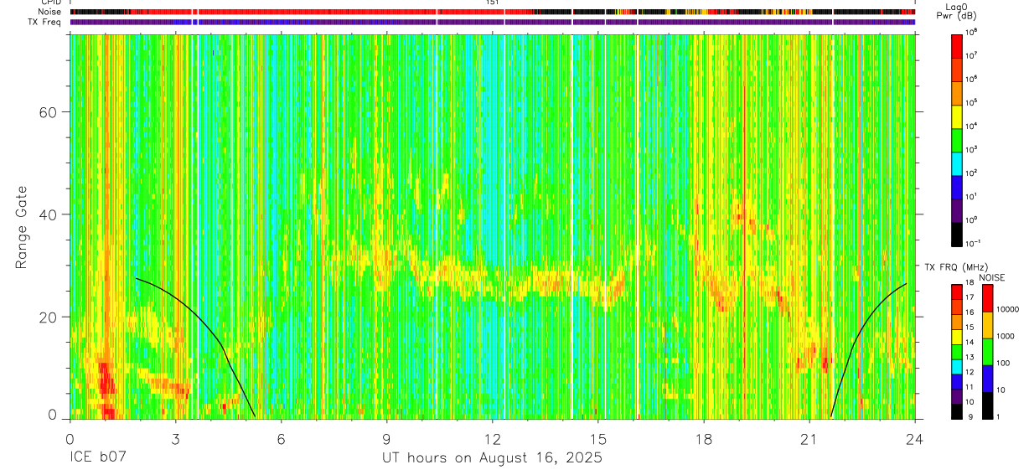This screenshot has height=475, width=1029.
Task: Click the '1000' tick of NOISE colorbar
Action: [x=1006, y=337]
